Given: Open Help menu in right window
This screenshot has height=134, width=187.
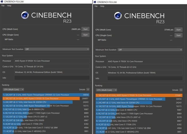Looking at the screenshot, I should coord(102,6).
